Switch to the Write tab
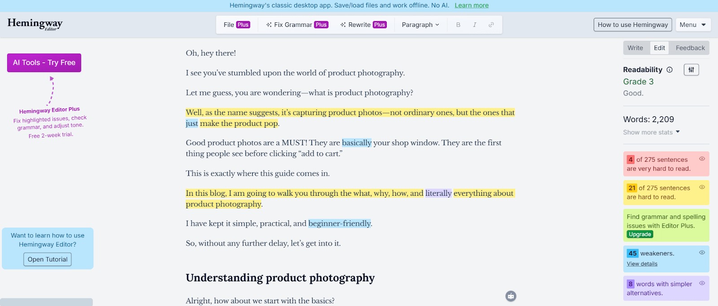The image size is (718, 306). pos(635,48)
